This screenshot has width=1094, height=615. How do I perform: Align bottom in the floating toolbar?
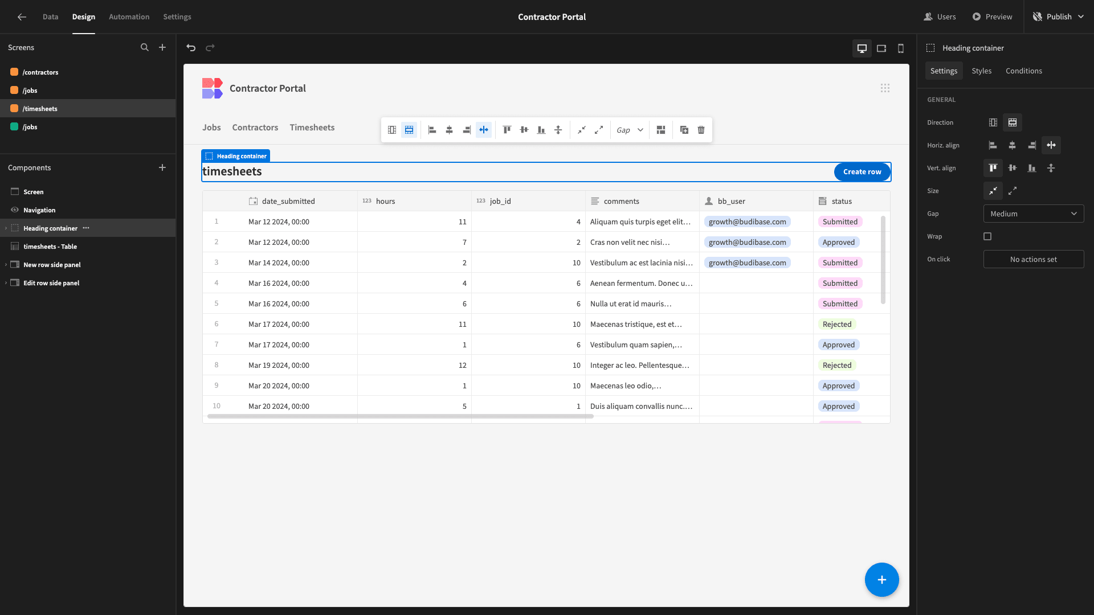[x=541, y=130]
